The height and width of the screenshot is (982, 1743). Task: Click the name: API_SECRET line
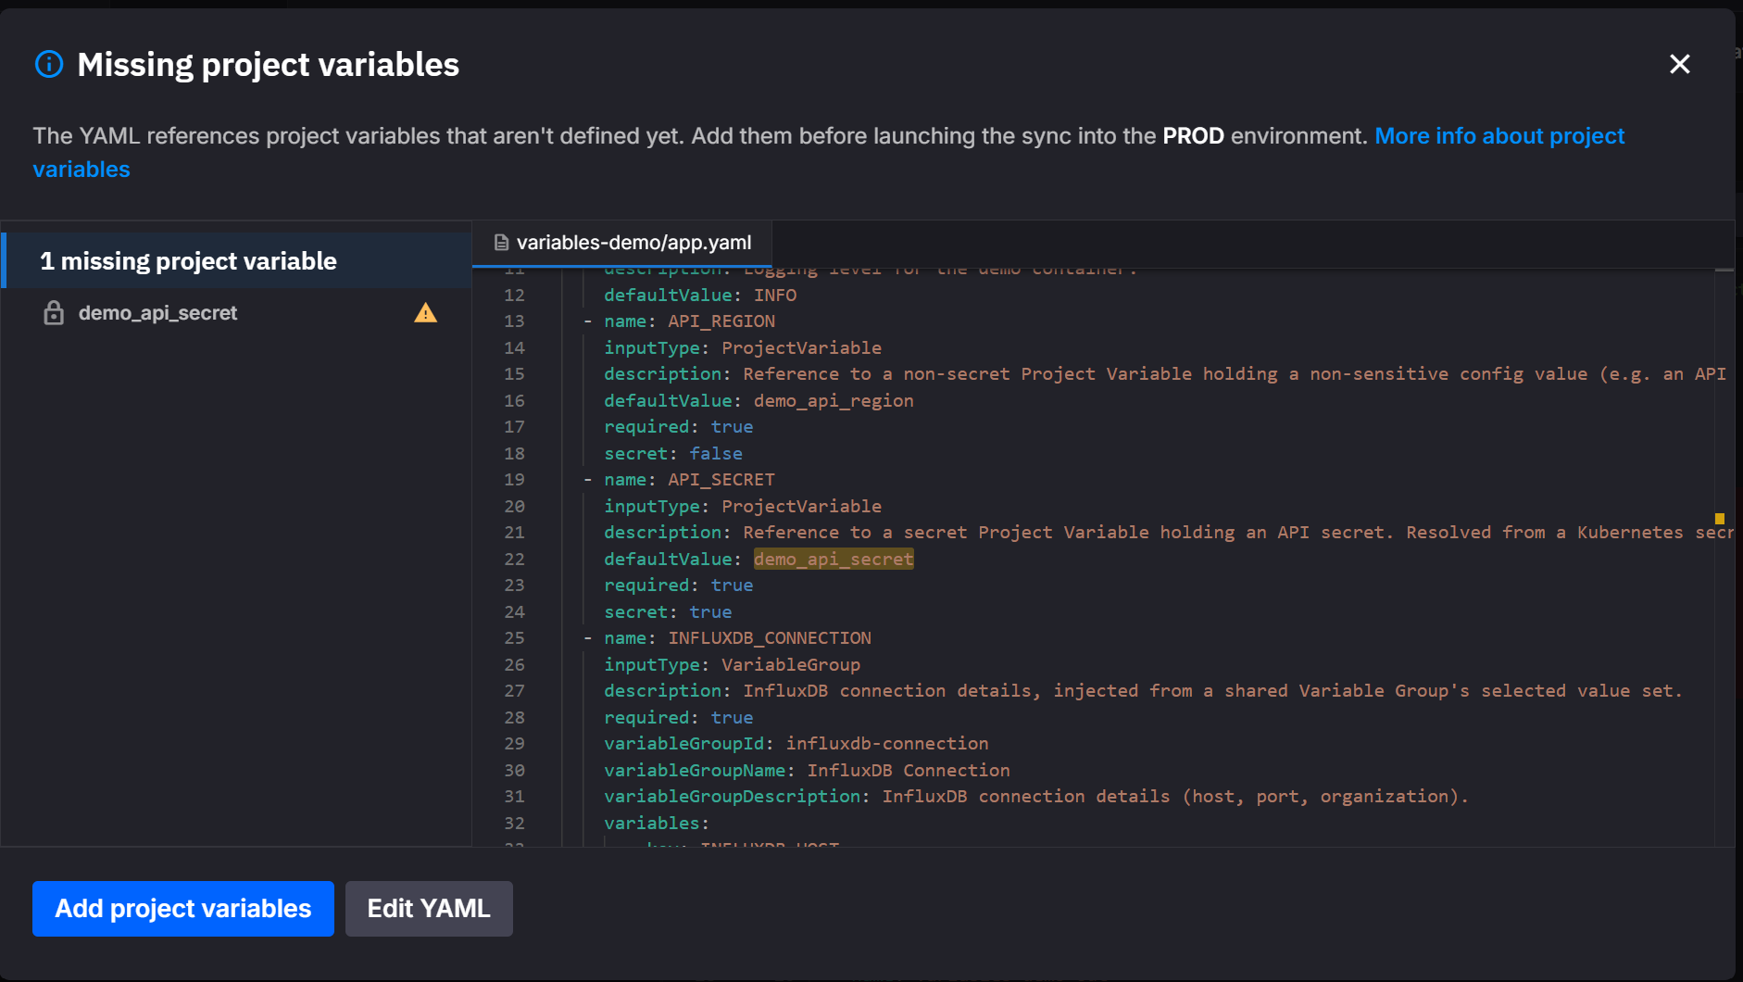pyautogui.click(x=689, y=480)
